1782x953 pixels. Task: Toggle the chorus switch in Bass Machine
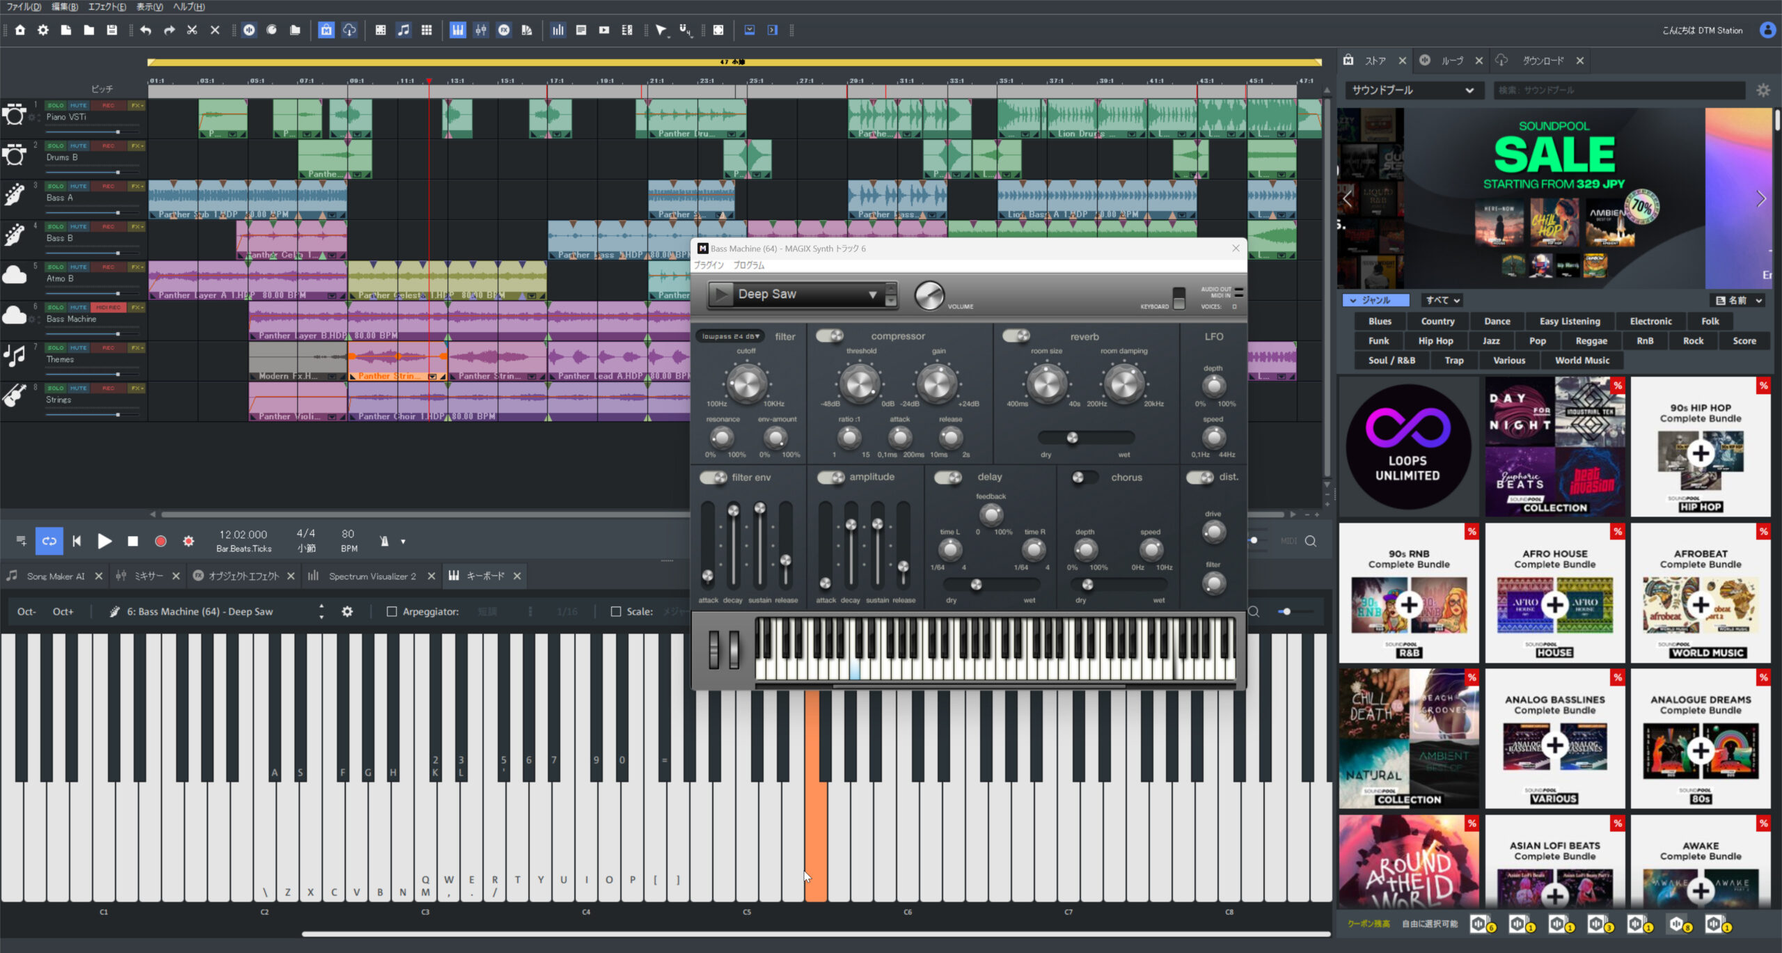coord(1085,478)
